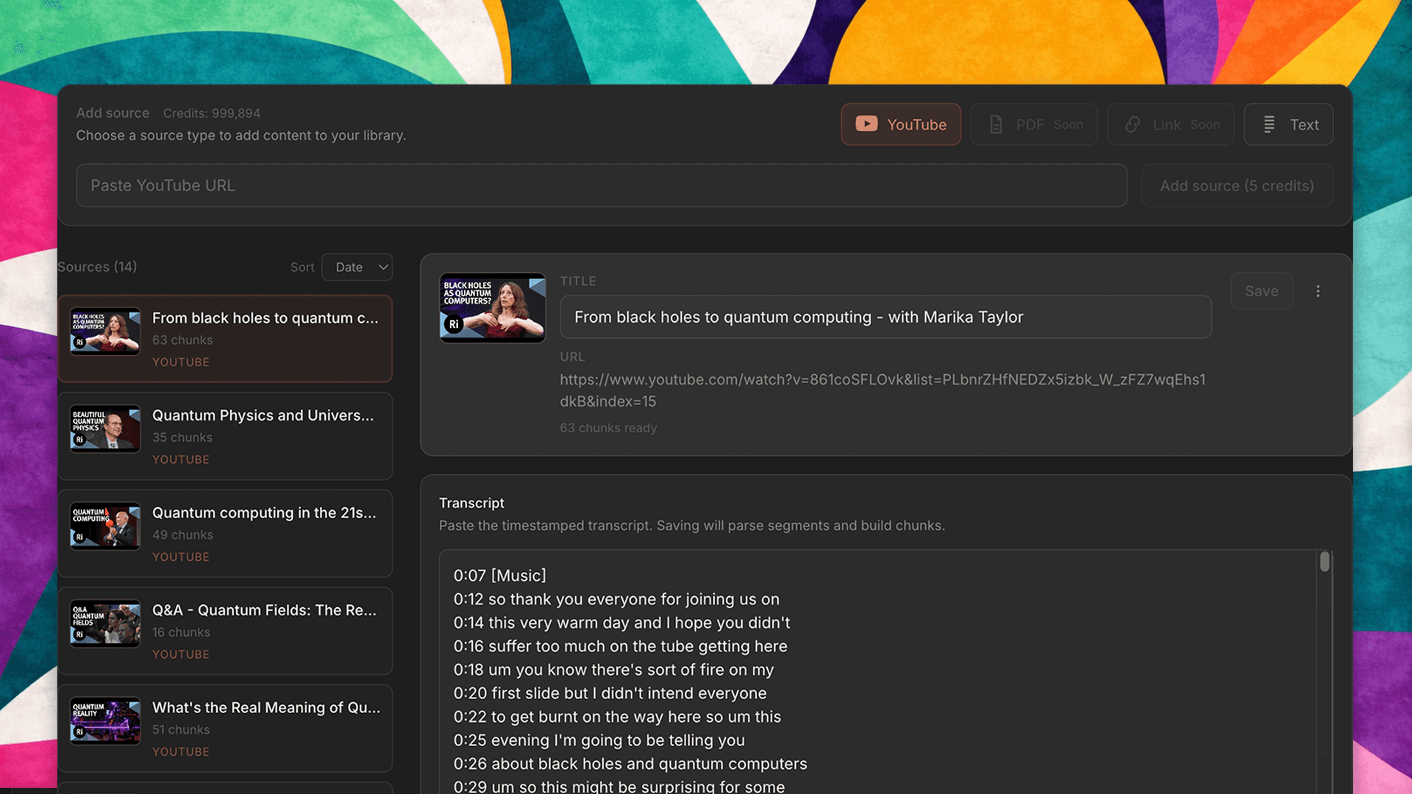The width and height of the screenshot is (1412, 794).
Task: Select the YouTube source type
Action: 900,124
